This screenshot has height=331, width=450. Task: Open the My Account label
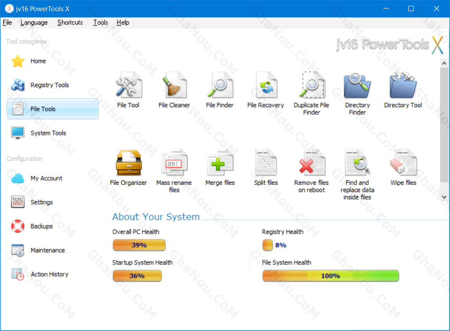click(x=46, y=178)
